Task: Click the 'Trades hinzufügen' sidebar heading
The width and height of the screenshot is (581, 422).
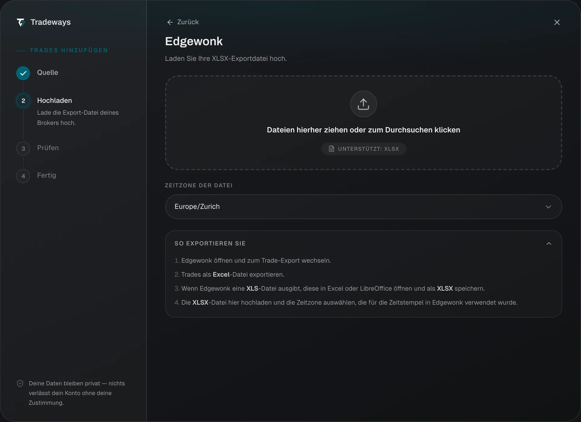Action: tap(69, 50)
